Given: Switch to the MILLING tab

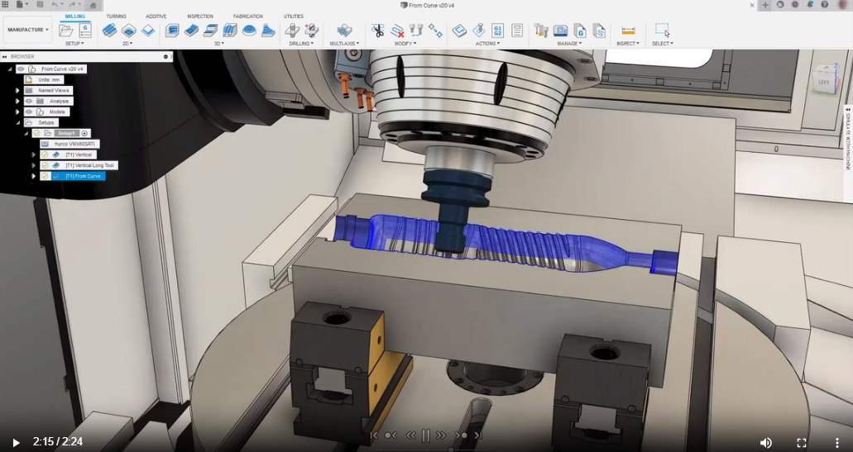Looking at the screenshot, I should click(x=75, y=17).
